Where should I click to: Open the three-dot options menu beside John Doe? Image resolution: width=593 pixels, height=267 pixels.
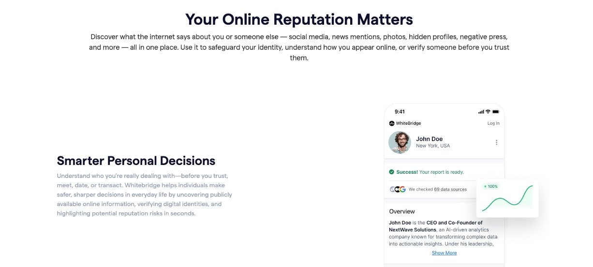click(x=496, y=143)
